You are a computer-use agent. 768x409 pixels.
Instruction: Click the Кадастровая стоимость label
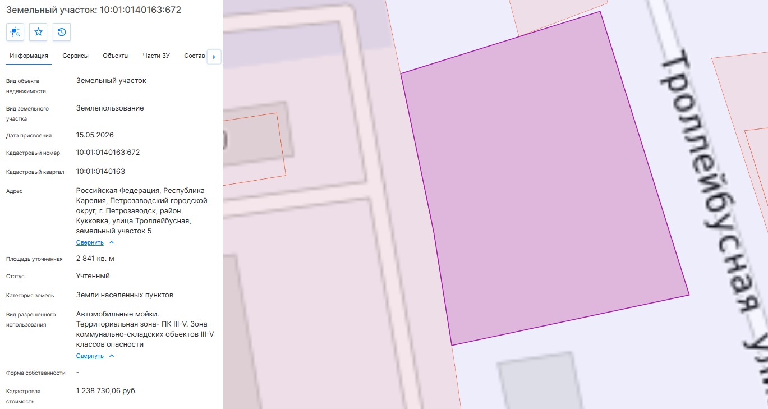click(24, 396)
